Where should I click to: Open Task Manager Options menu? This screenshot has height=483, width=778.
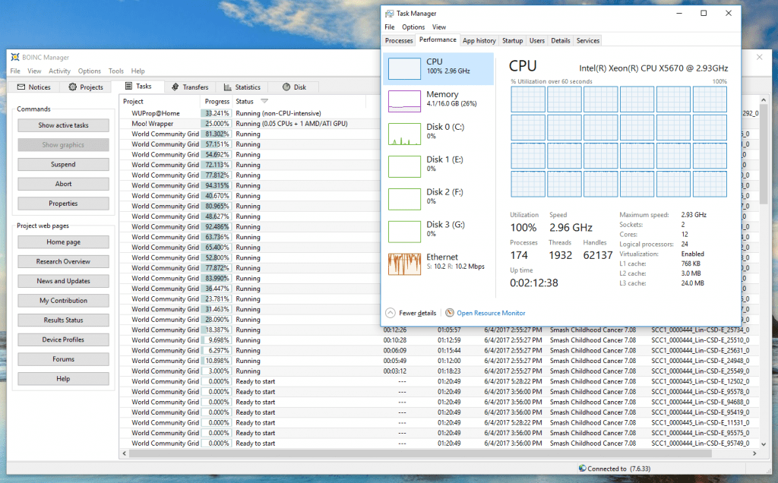point(413,27)
